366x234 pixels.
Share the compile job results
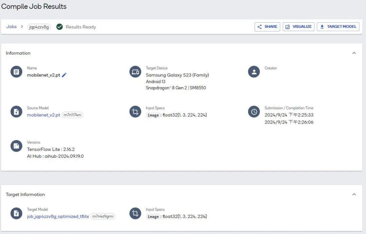coord(267,27)
